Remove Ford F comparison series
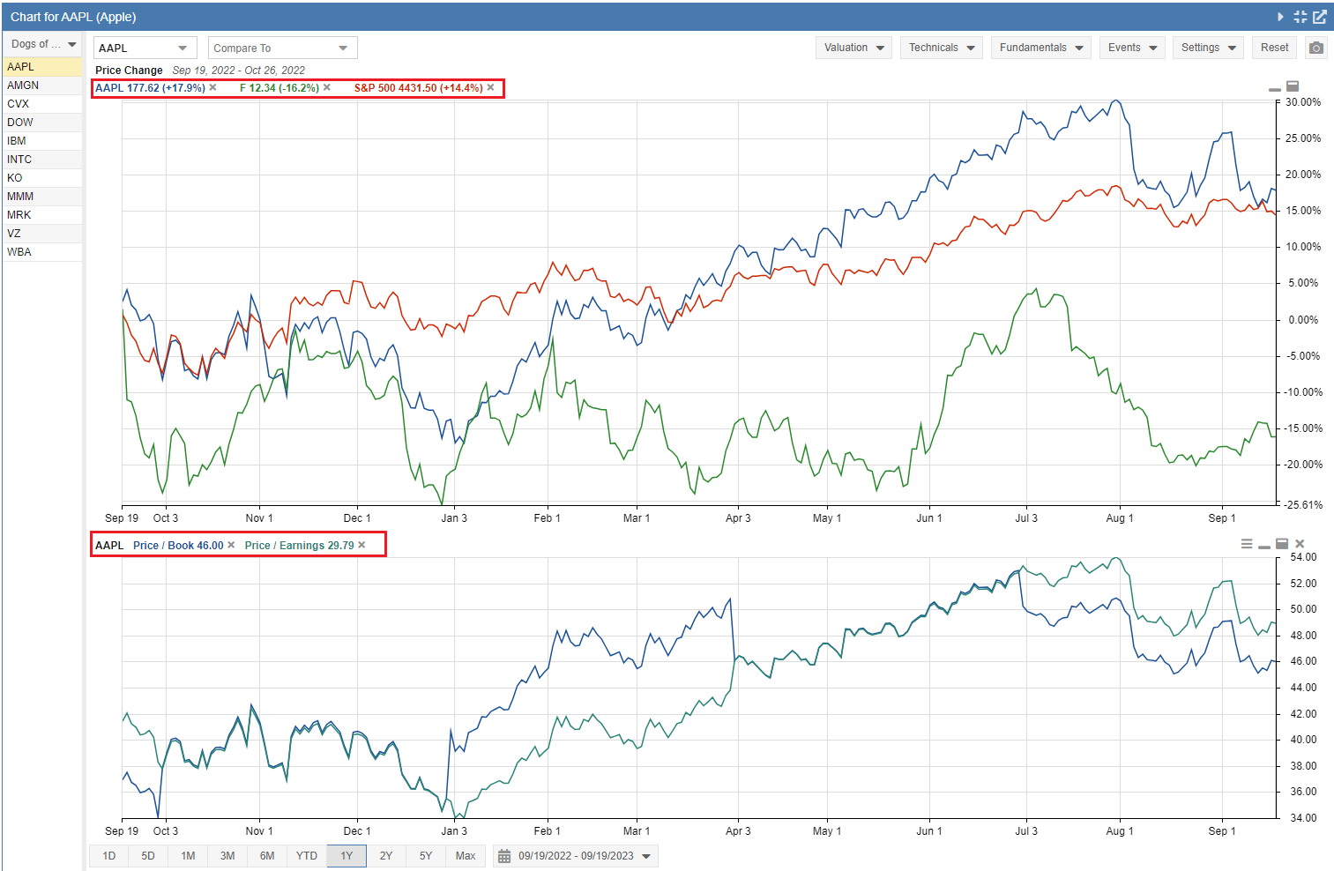Image resolution: width=1334 pixels, height=871 pixels. (x=327, y=87)
